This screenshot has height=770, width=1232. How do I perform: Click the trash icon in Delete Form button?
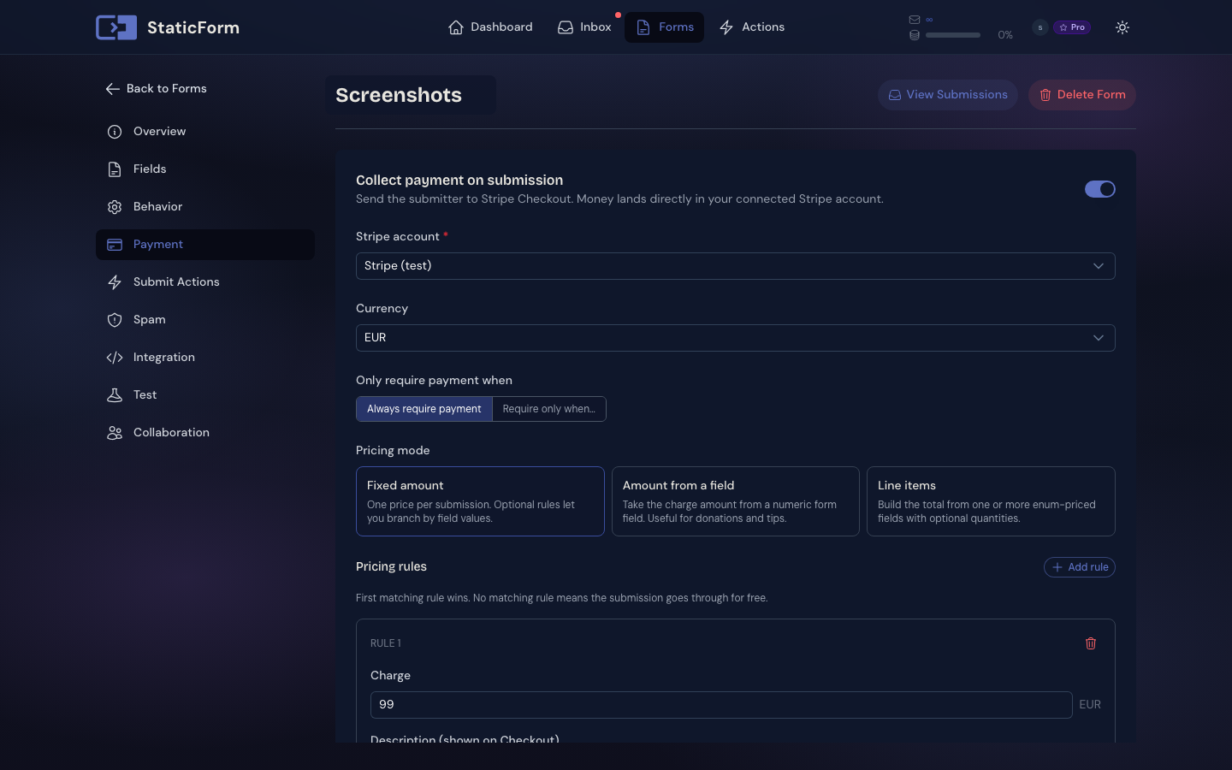tap(1045, 95)
